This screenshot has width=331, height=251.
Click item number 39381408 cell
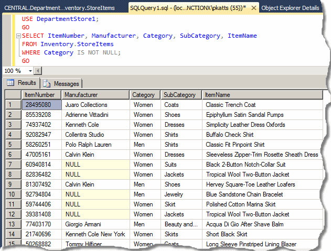coord(42,214)
